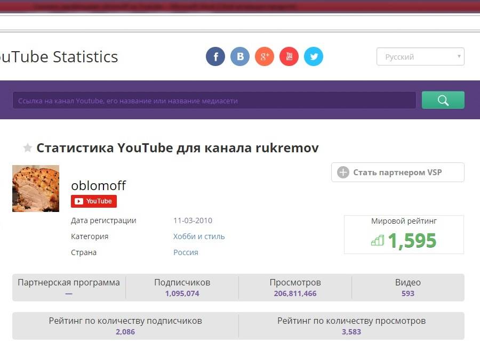Open the Google Plus social icon
480x352 pixels.
coord(265,56)
